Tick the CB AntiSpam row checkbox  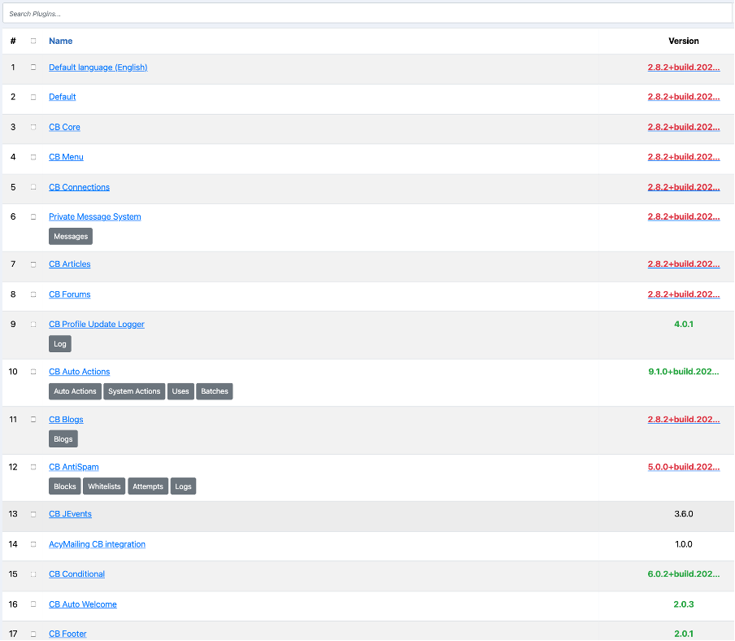click(x=33, y=467)
